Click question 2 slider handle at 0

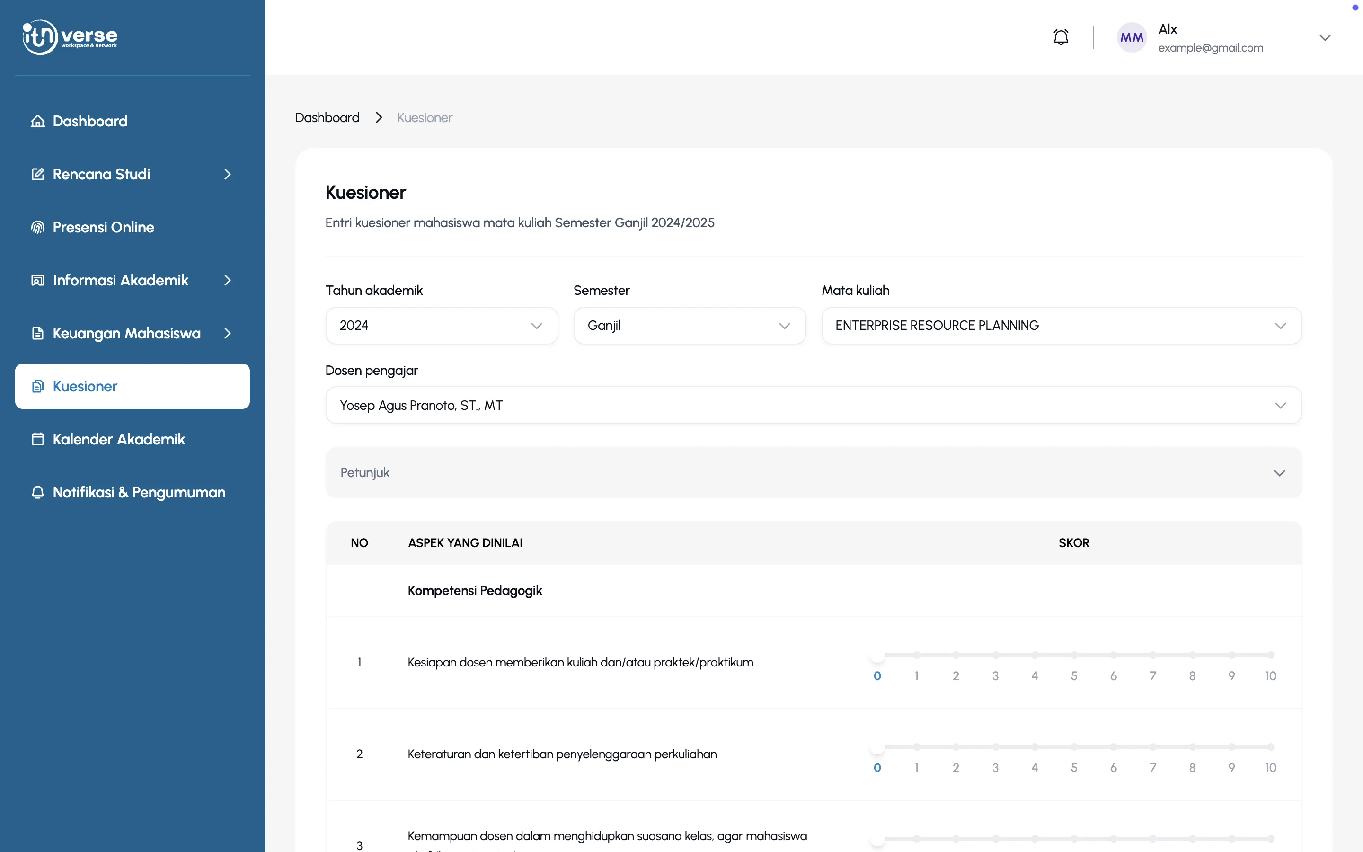pos(877,746)
